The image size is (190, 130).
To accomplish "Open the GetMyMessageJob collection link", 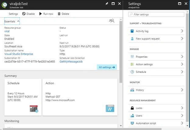I will 71,62.
